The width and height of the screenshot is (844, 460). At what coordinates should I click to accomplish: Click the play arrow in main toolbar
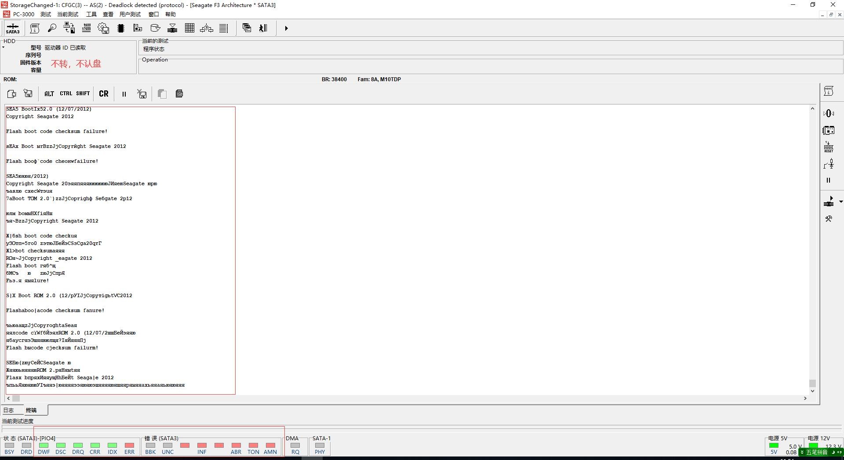tap(286, 28)
